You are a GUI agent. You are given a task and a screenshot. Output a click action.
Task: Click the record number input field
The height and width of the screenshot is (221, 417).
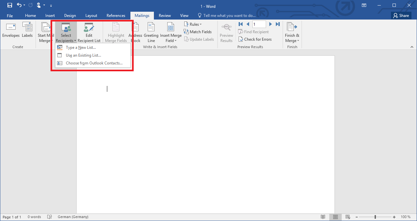tap(259, 24)
